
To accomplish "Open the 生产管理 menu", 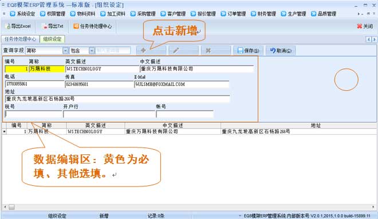I will click(x=293, y=14).
